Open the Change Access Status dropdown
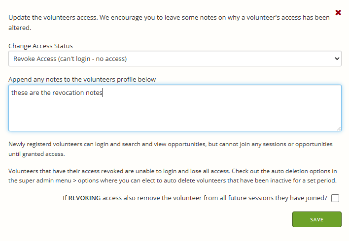 pyautogui.click(x=174, y=59)
